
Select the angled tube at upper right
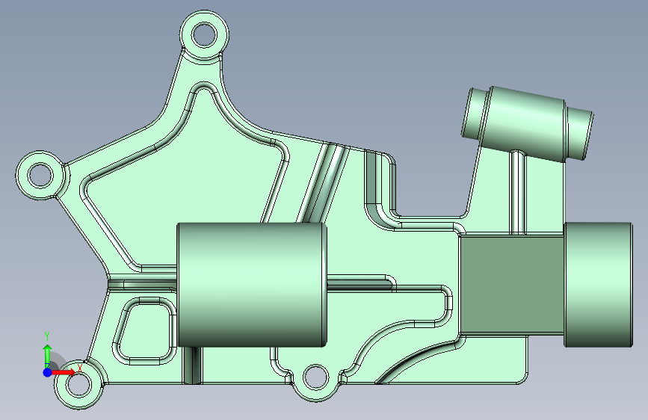(x=528, y=123)
